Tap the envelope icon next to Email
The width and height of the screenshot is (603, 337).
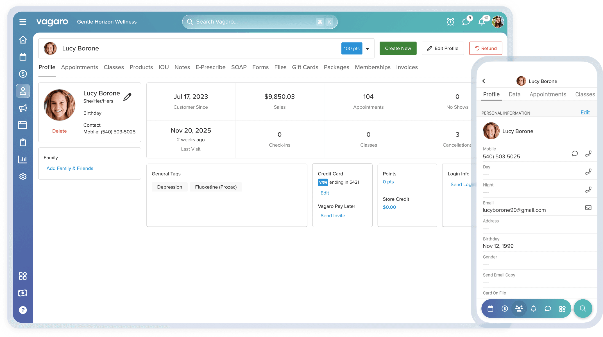point(588,208)
